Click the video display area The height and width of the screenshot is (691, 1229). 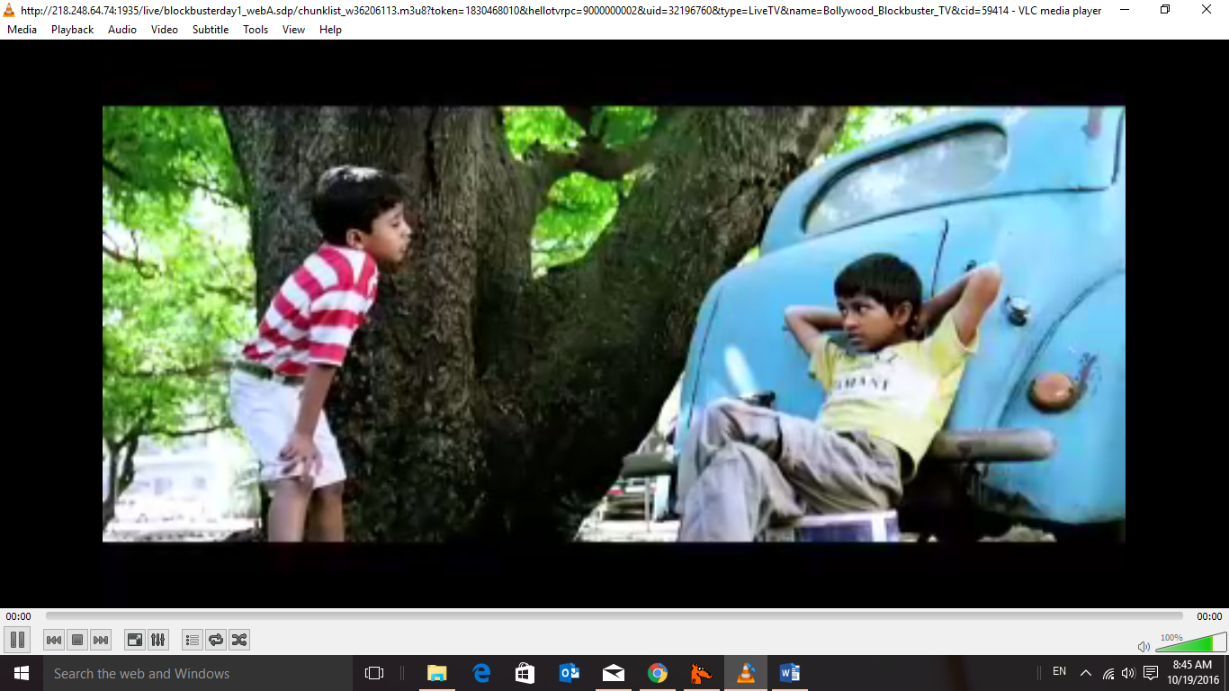pyautogui.click(x=614, y=324)
